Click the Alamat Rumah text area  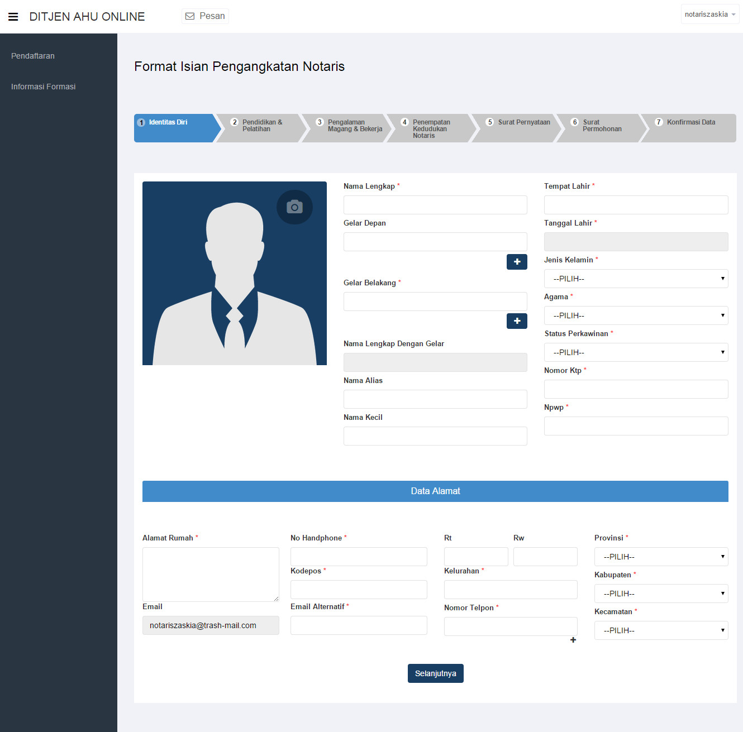click(x=211, y=574)
